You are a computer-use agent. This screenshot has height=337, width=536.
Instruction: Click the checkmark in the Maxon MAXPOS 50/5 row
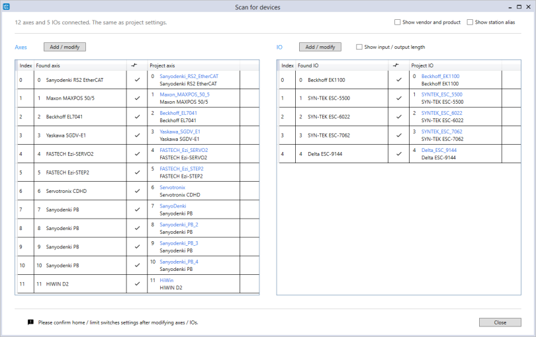point(137,98)
